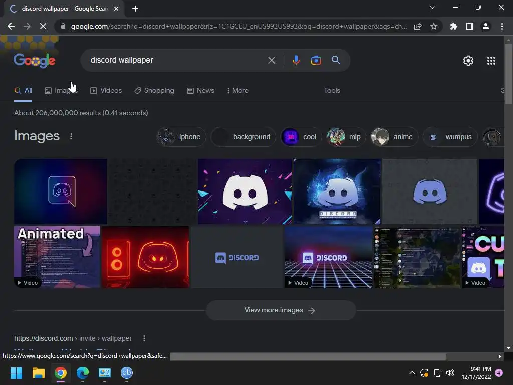Image resolution: width=513 pixels, height=385 pixels.
Task: Open the Chrome three-dot menu
Action: (x=502, y=26)
